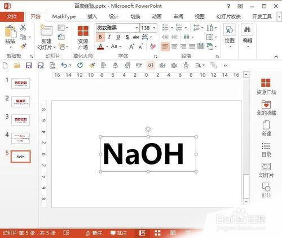Image resolution: width=282 pixels, height=238 pixels.
Task: Open the 我的收藏 favorites panel icon
Action: pos(266,104)
